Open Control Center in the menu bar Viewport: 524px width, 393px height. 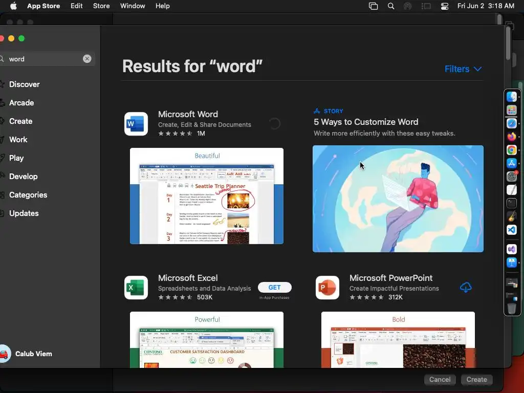click(x=445, y=6)
